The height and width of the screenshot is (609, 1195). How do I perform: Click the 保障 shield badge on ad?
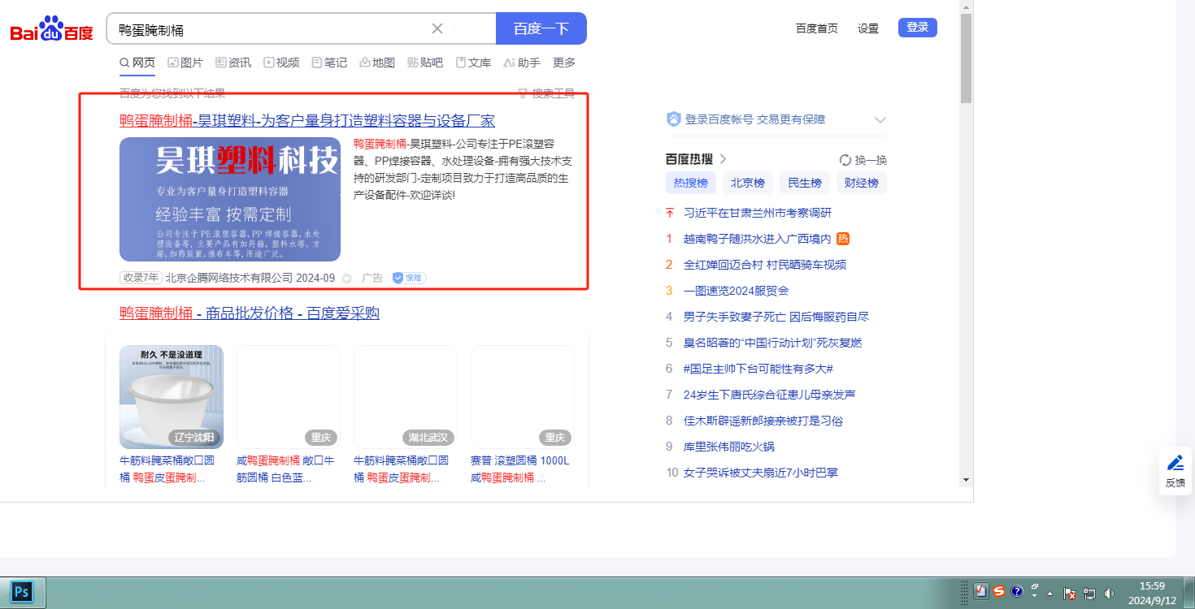click(409, 278)
